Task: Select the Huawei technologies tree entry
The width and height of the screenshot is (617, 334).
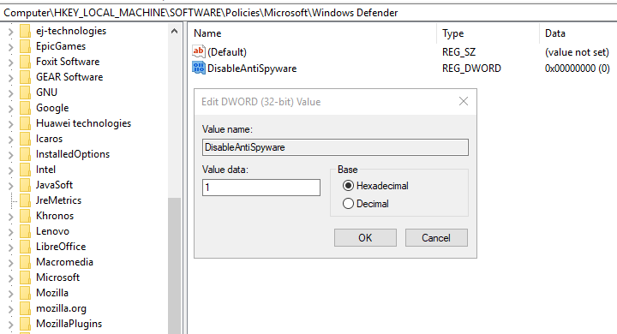Action: click(83, 123)
